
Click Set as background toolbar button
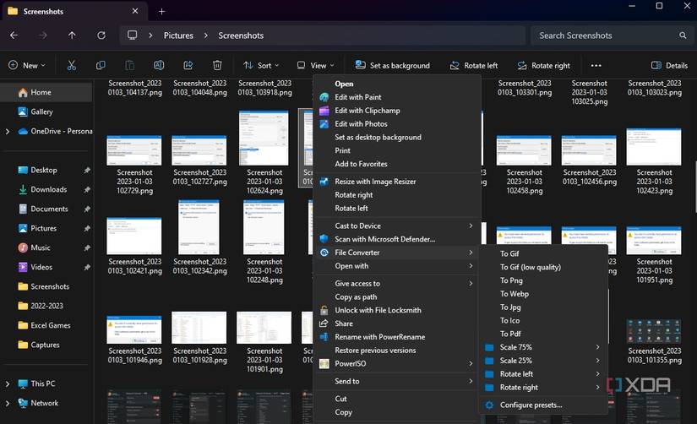click(393, 65)
